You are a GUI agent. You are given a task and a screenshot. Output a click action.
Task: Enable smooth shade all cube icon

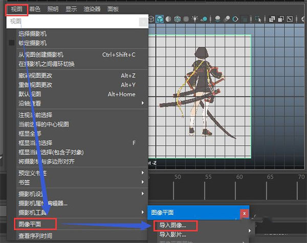(160, 19)
